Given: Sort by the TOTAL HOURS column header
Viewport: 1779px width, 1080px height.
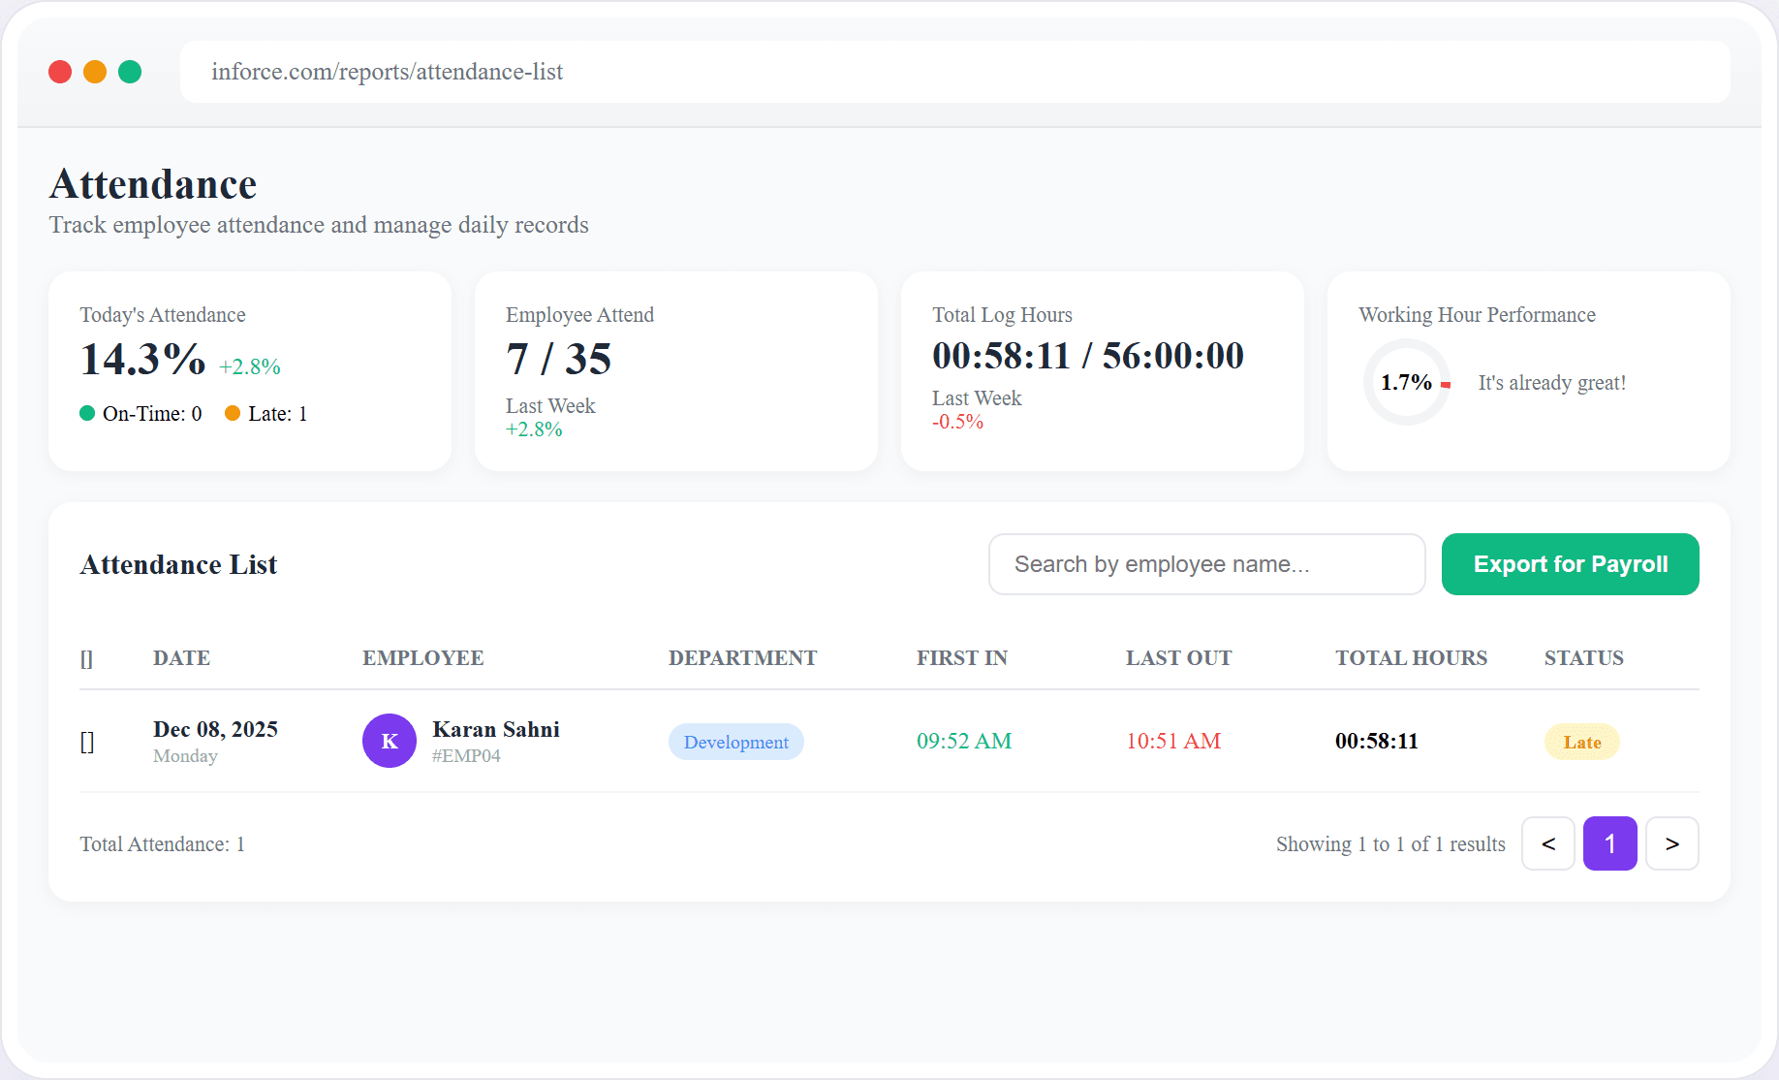Looking at the screenshot, I should [x=1411, y=658].
